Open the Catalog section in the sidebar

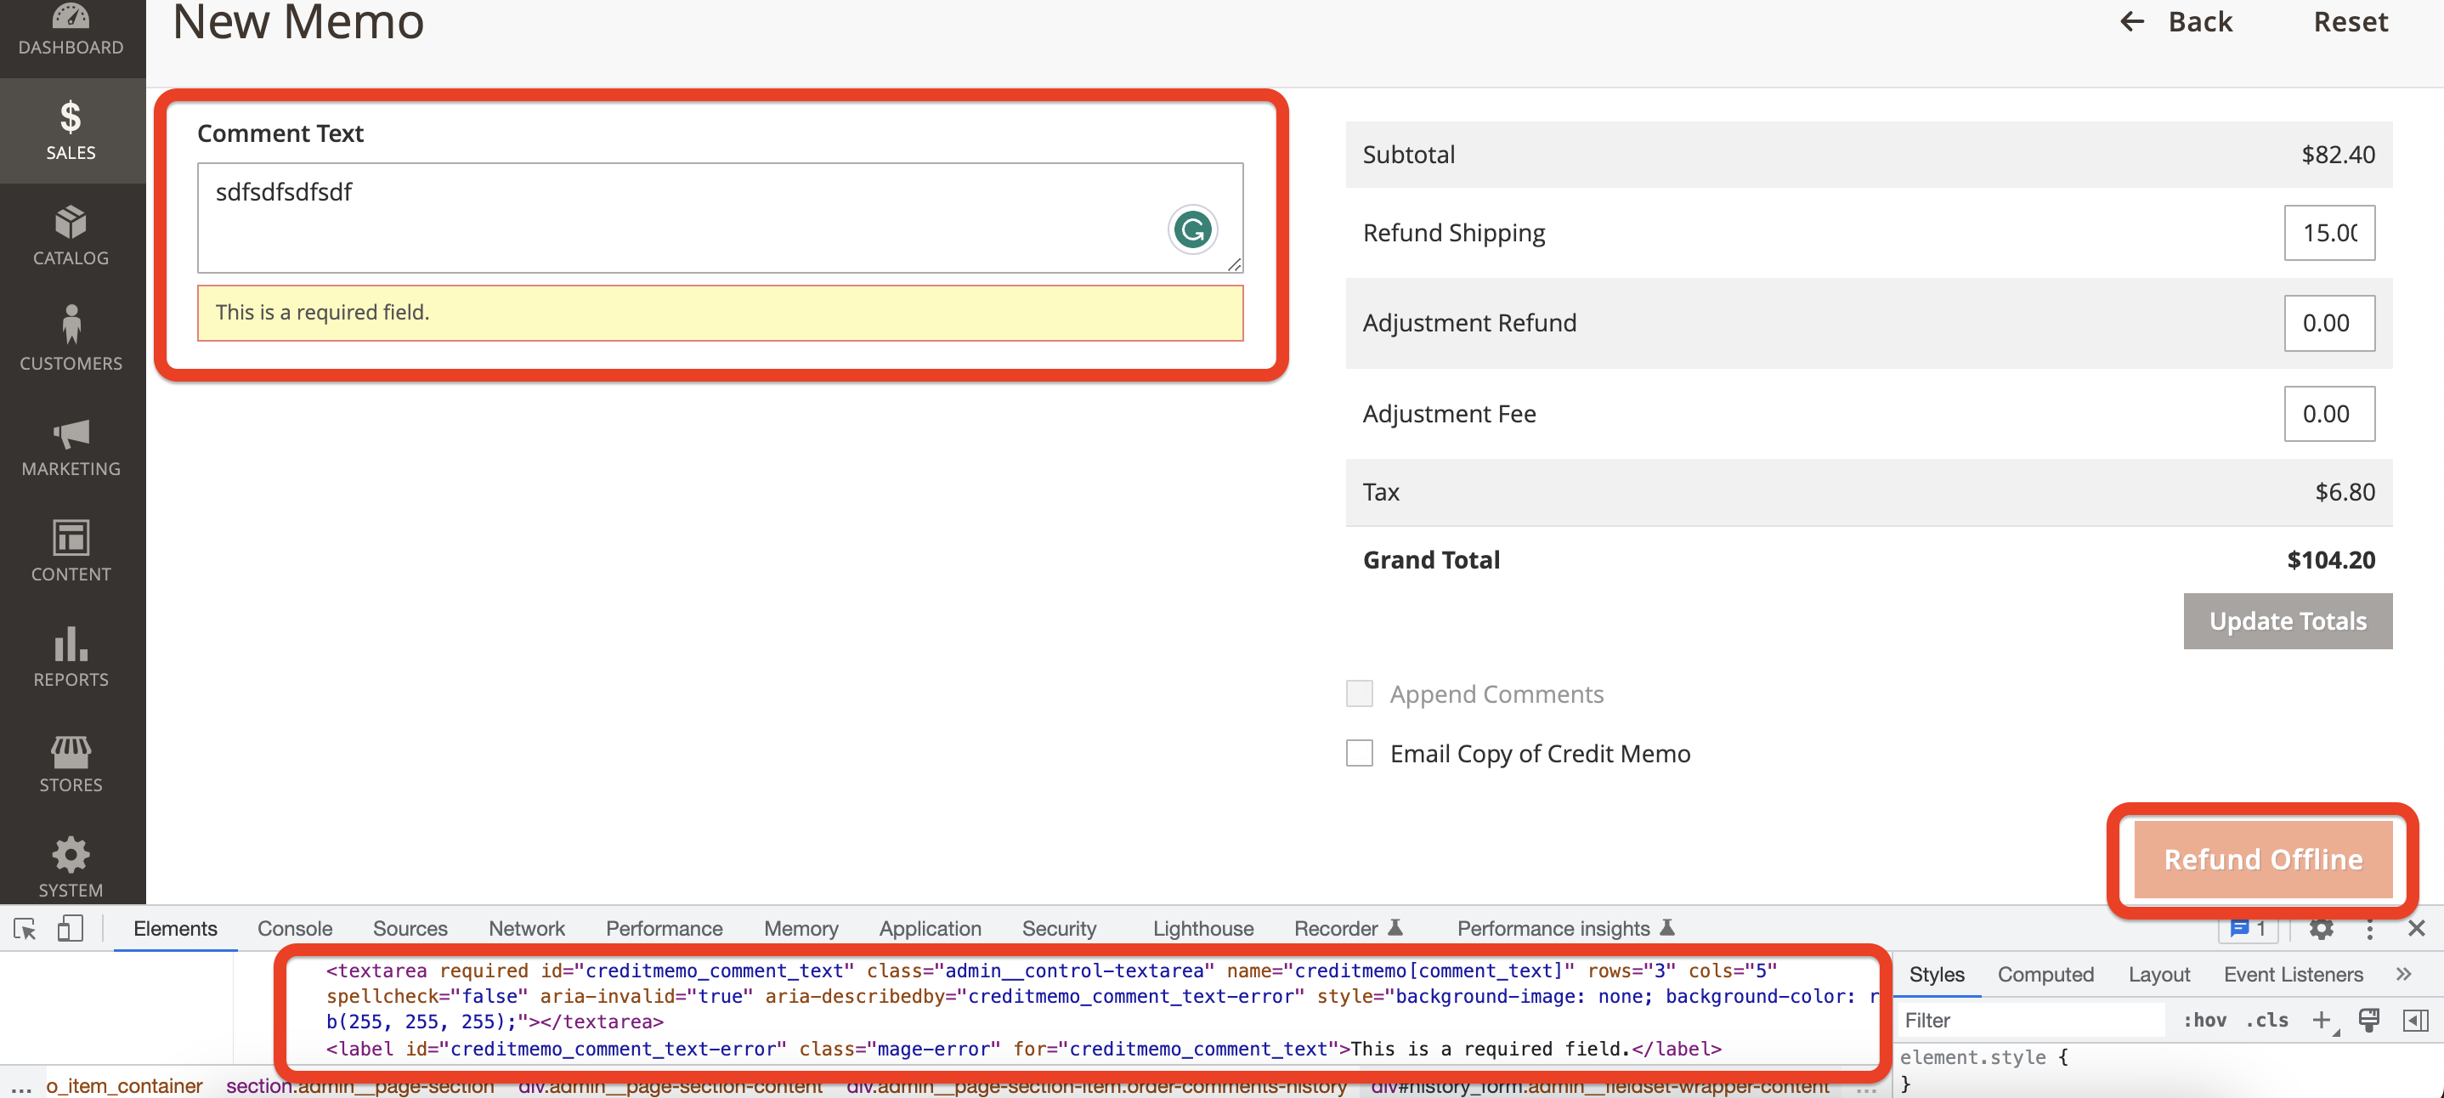(x=71, y=235)
